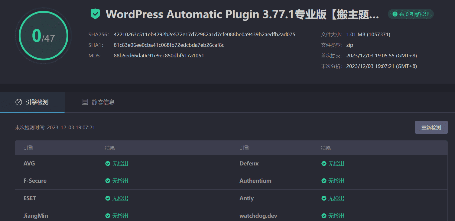Select the SHA1 hash value
Image resolution: width=455 pixels, height=221 pixels.
coord(169,45)
